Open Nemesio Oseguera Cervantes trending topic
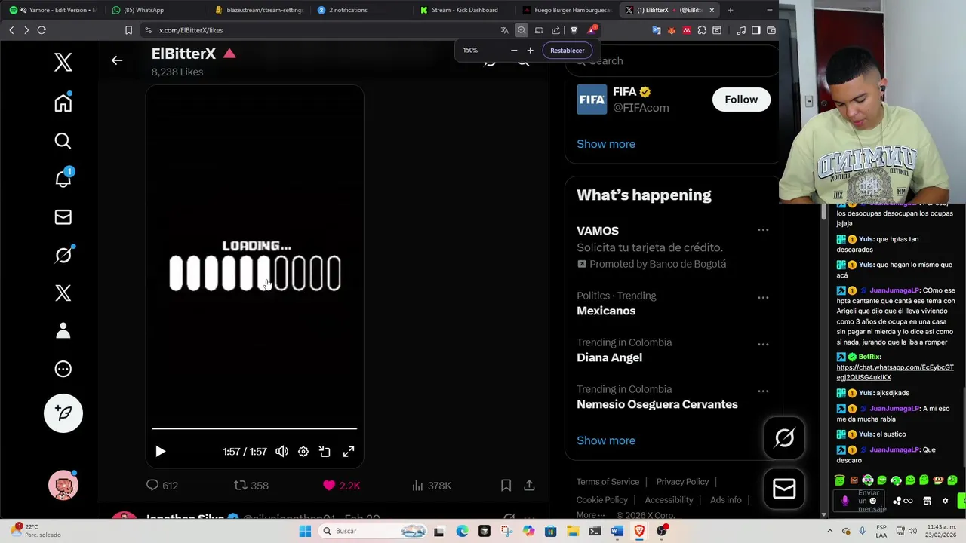This screenshot has width=966, height=543. [657, 404]
